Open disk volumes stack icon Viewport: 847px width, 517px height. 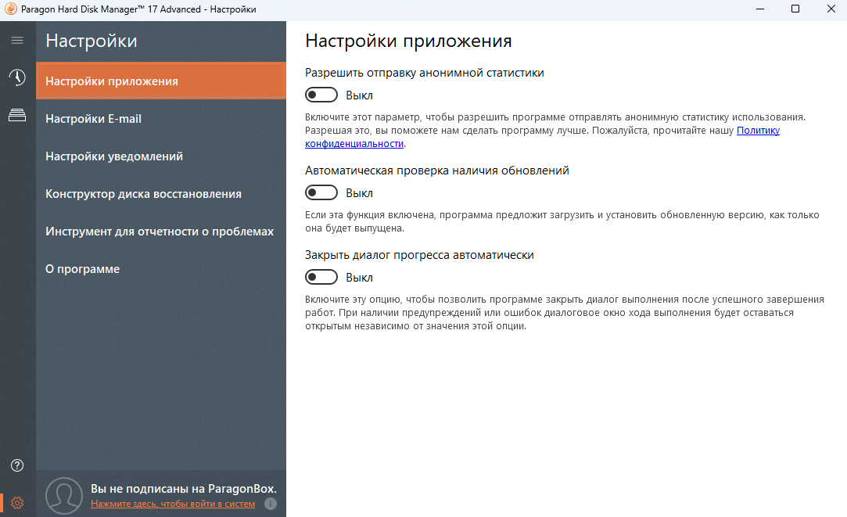17,115
